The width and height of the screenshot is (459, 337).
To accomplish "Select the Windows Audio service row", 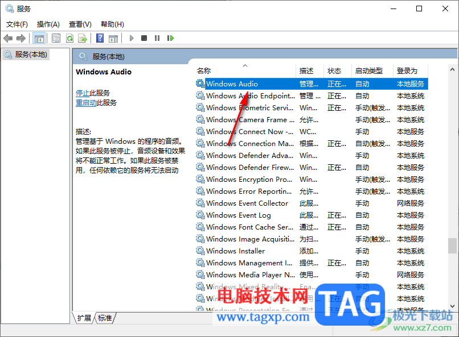I will click(x=312, y=84).
